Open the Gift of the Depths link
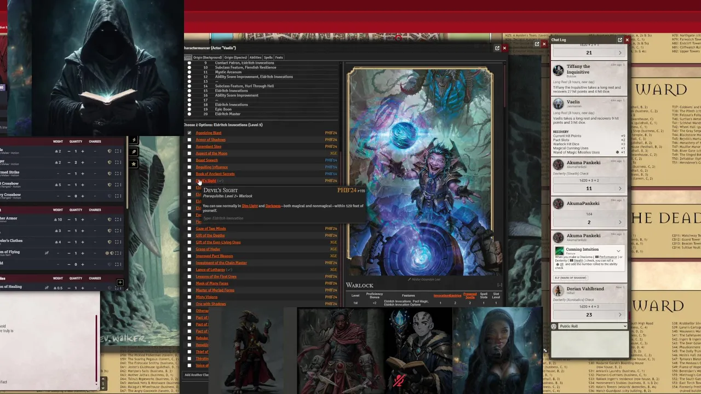The width and height of the screenshot is (701, 394). (210, 235)
